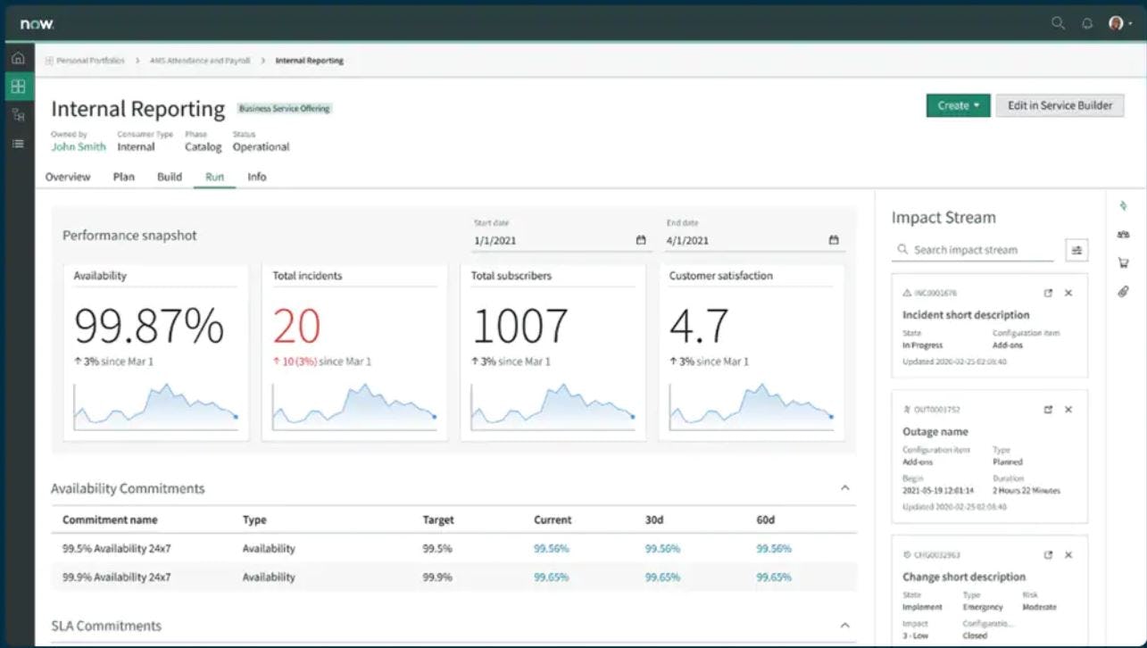The height and width of the screenshot is (648, 1147).
Task: Open the Plan tab
Action: click(x=123, y=177)
